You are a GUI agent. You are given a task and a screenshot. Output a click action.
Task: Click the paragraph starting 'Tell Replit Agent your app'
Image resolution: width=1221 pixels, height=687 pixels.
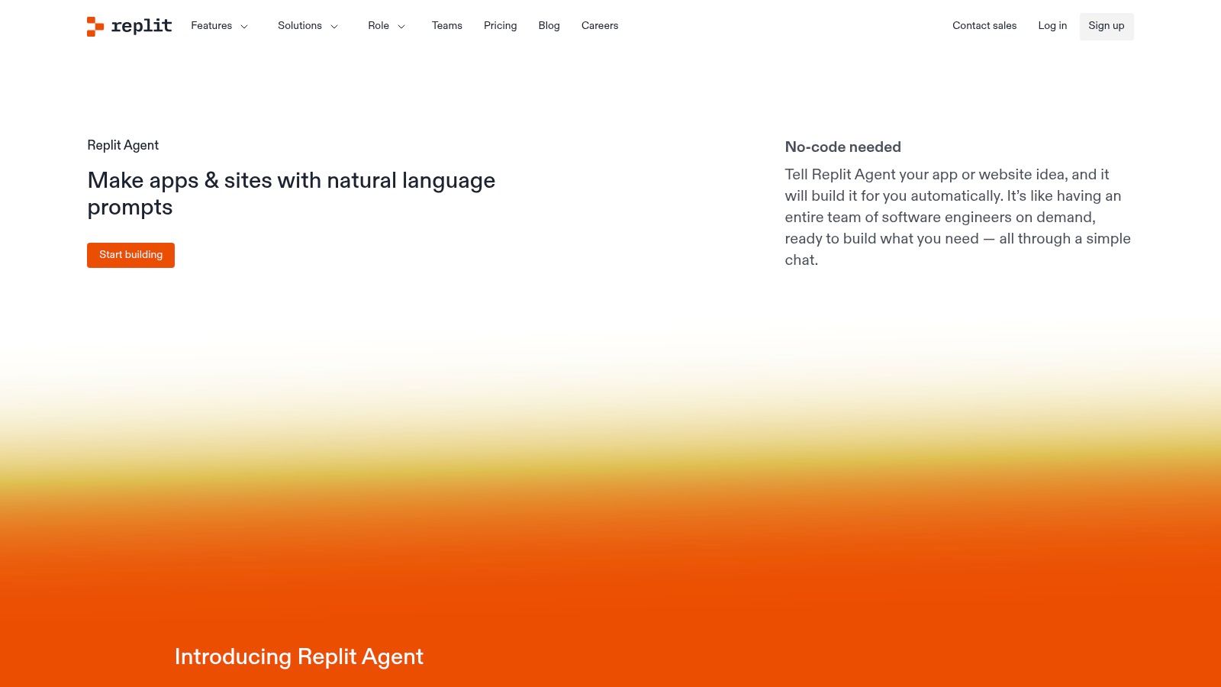pyautogui.click(x=958, y=218)
